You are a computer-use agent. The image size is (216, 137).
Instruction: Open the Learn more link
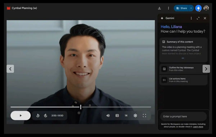pyautogui.click(x=198, y=127)
